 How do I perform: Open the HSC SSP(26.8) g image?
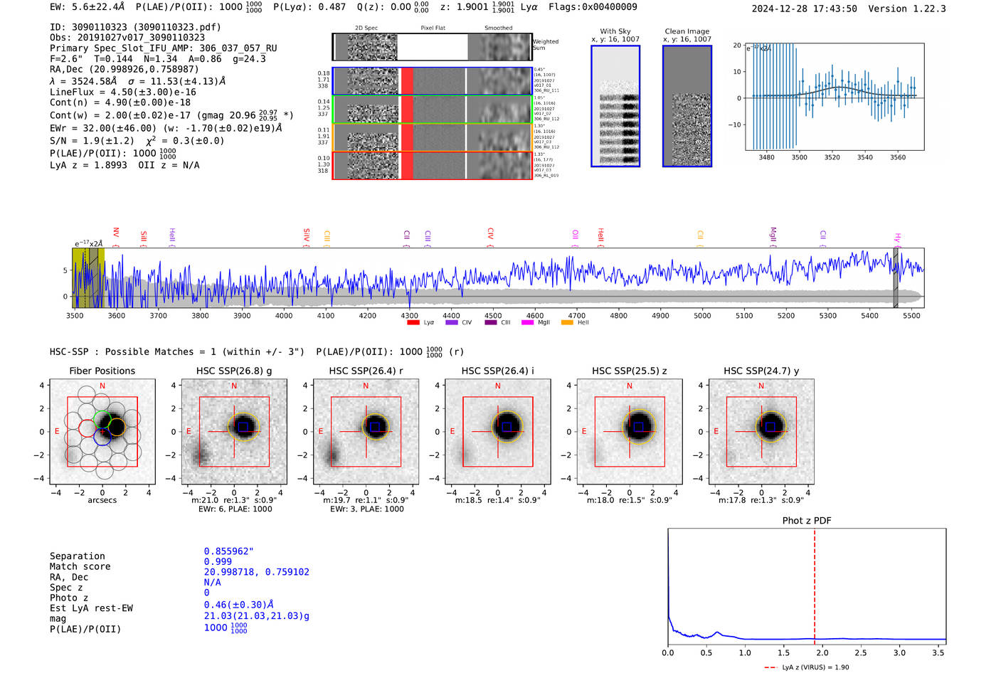[234, 432]
